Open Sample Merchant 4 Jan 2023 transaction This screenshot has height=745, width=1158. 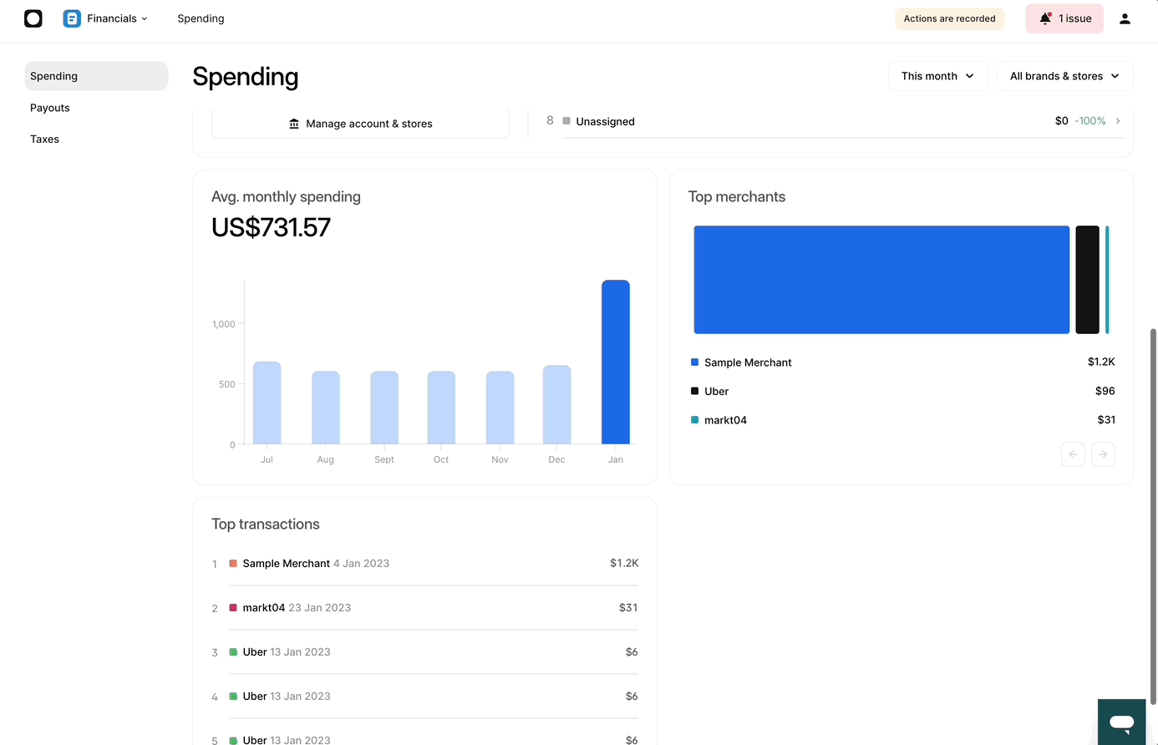424,564
